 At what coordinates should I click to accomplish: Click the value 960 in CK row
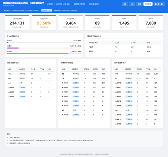pos(147,78)
